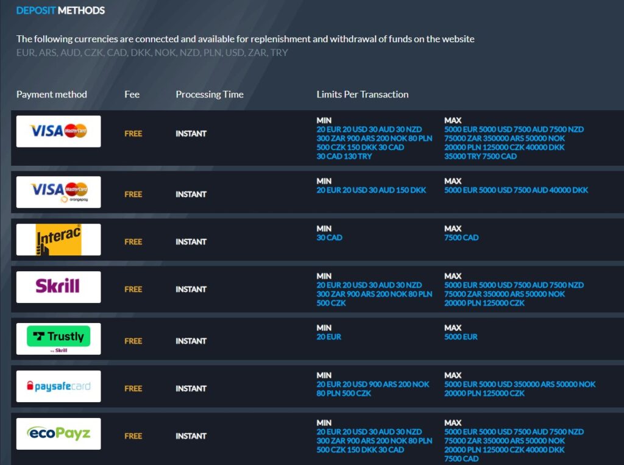Click the MIN label in the Trustly row
Image resolution: width=624 pixels, height=465 pixels.
[x=324, y=328]
